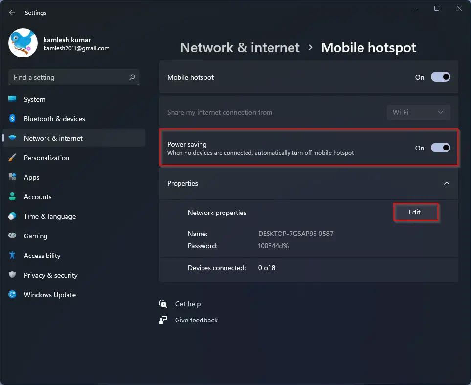
Task: Click the Accessibility figure icon
Action: tap(12, 255)
